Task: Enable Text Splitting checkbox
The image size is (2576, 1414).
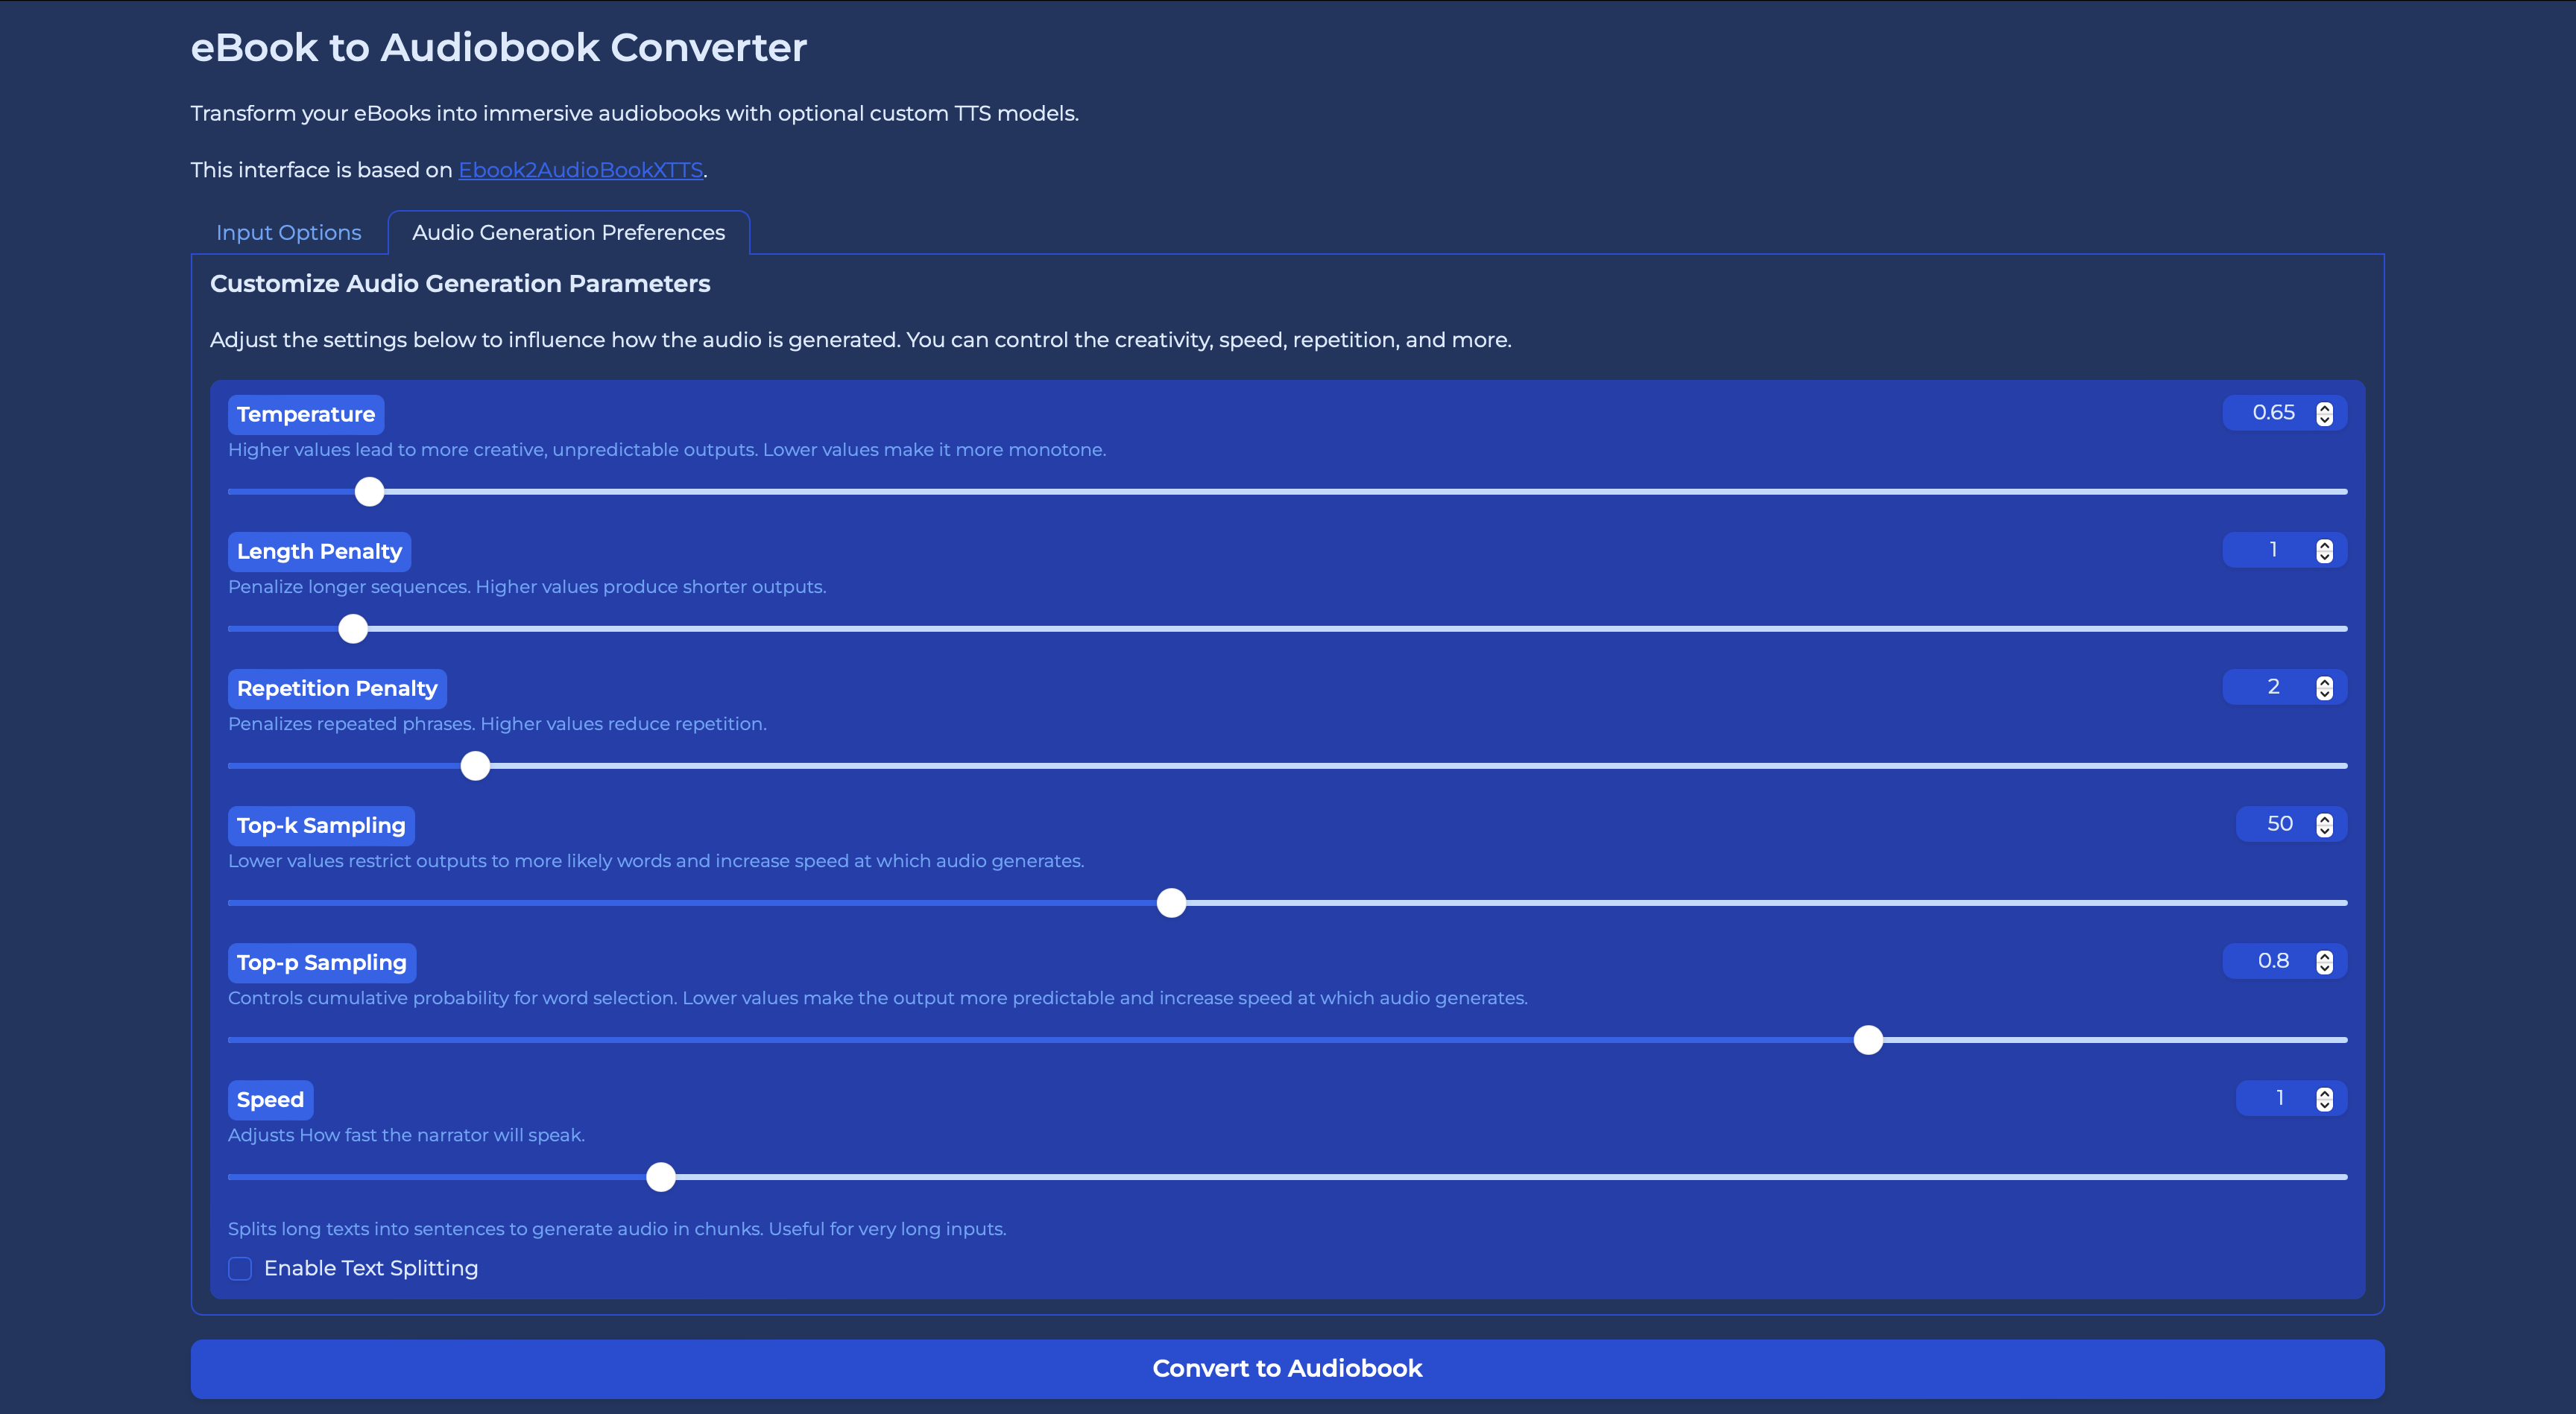Action: tap(240, 1268)
